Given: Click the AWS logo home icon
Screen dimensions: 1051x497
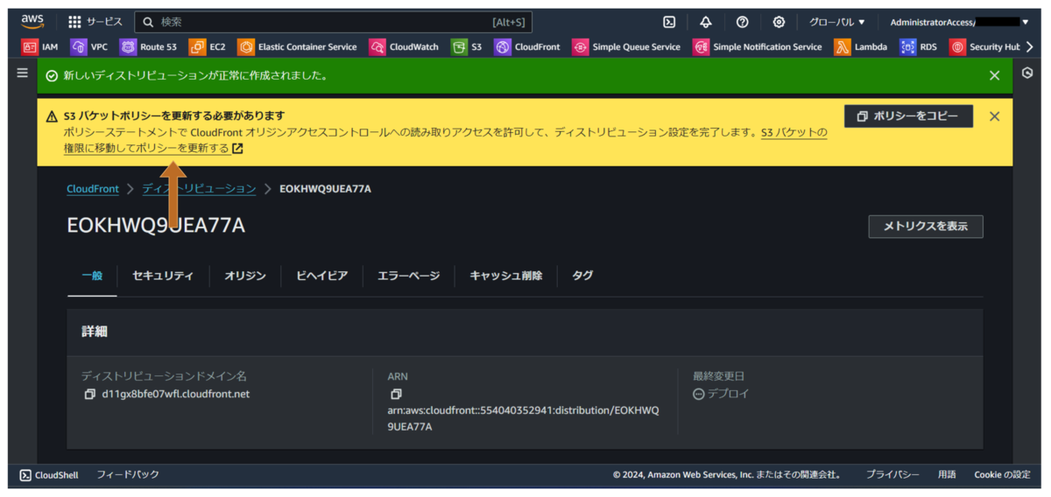Looking at the screenshot, I should pyautogui.click(x=32, y=21).
